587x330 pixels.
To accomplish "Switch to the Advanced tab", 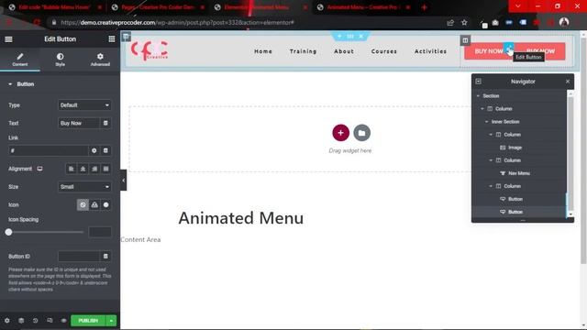I will [x=100, y=60].
